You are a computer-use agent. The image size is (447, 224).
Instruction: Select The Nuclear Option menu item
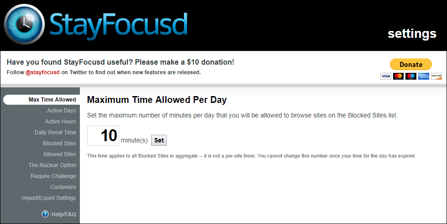(x=52, y=165)
